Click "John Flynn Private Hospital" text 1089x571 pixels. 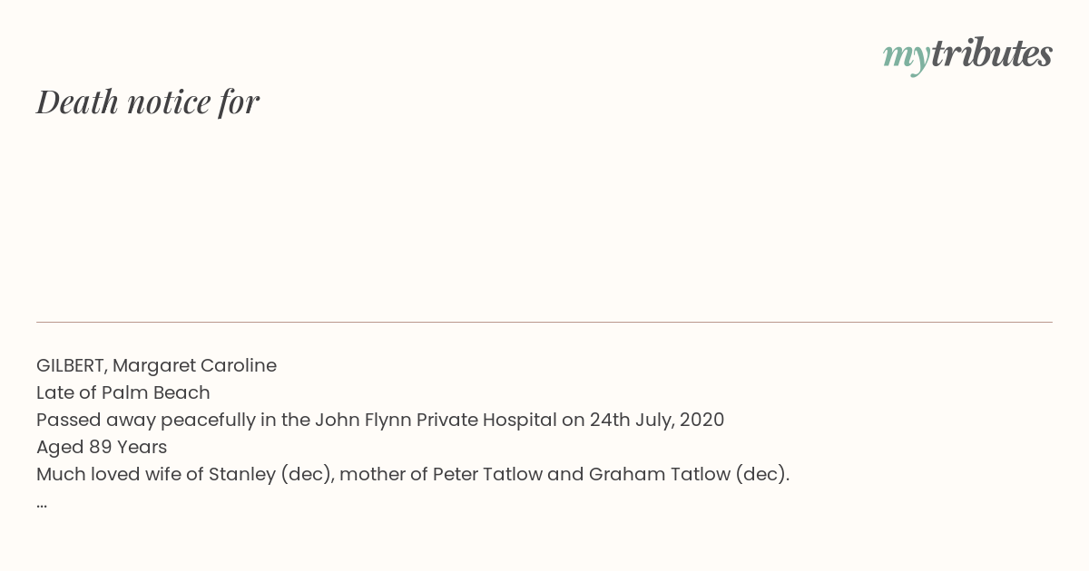[x=436, y=421]
